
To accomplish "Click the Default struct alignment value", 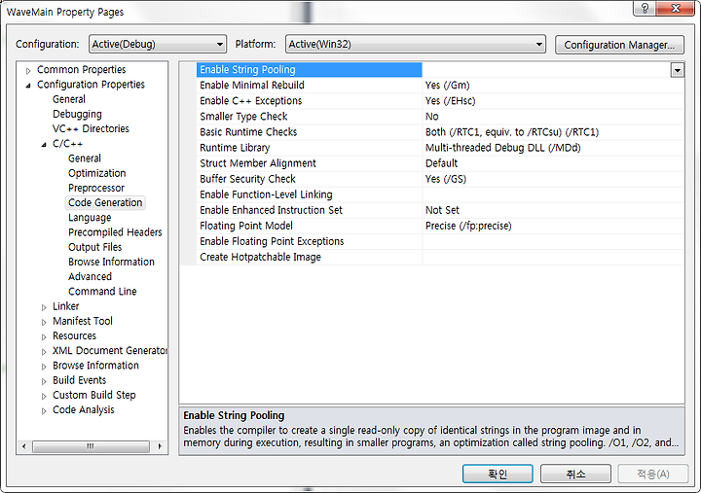I will coord(553,163).
